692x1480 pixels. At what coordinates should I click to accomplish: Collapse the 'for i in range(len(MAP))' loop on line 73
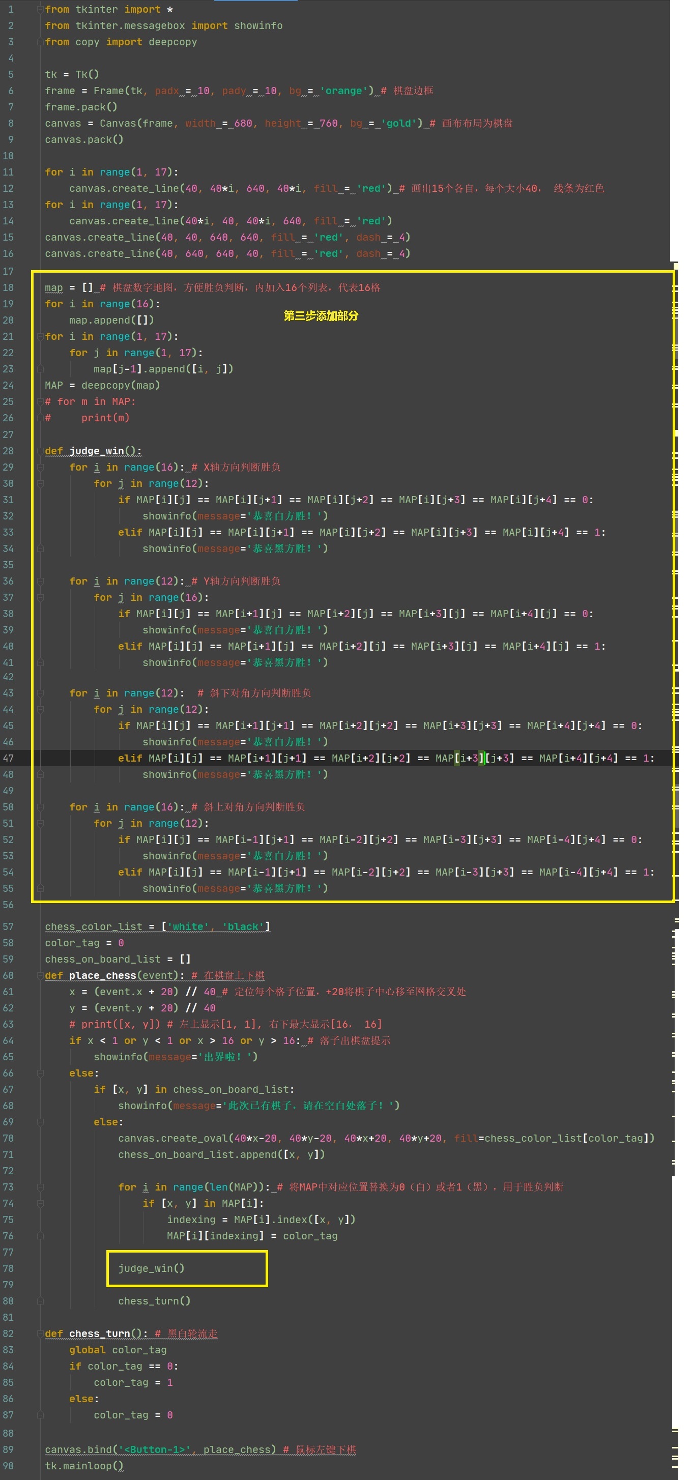pos(41,1187)
